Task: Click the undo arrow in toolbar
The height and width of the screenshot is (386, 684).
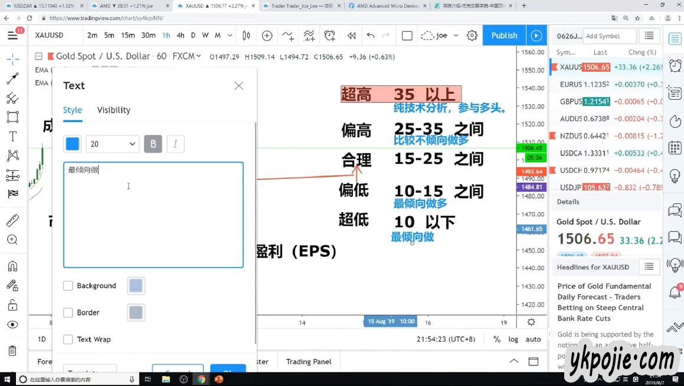Action: 370,35
